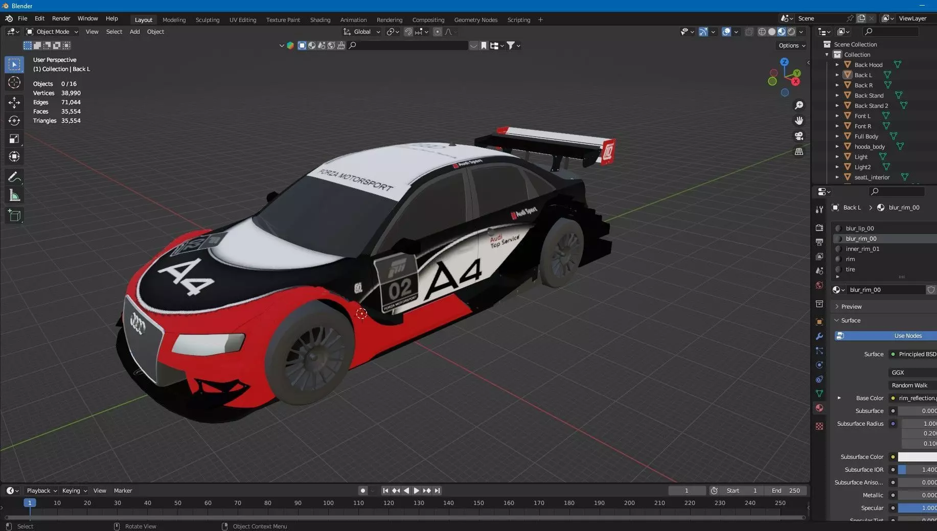Open the File menu

coord(22,18)
